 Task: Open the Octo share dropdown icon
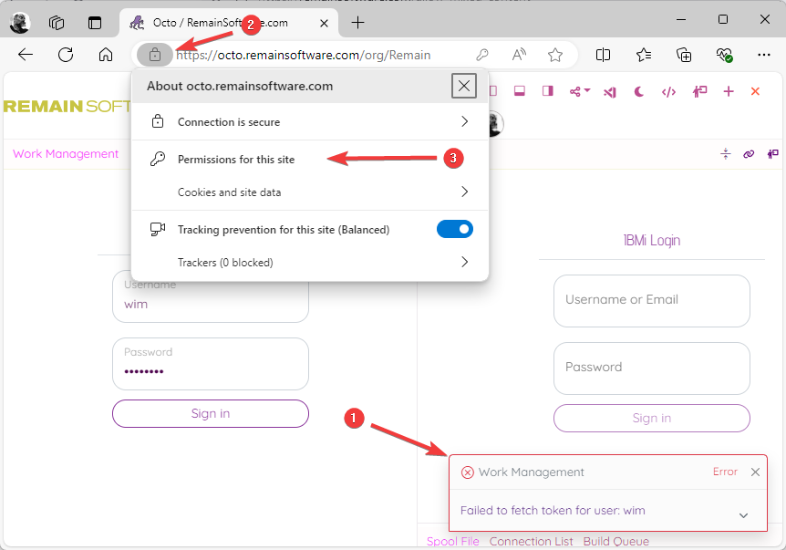click(580, 91)
